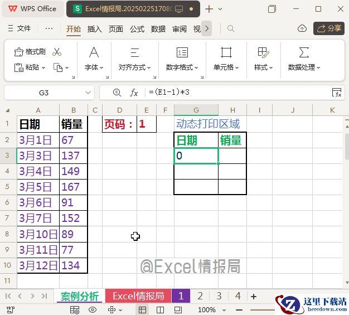Go to last sheet navigation arrow
Screen dimensions: 349x315
click(44, 296)
